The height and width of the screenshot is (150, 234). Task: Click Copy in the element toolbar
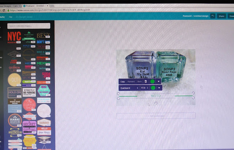tap(122, 82)
